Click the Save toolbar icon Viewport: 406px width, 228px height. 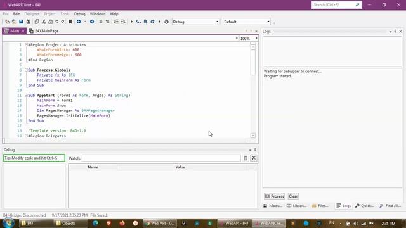coord(21,22)
